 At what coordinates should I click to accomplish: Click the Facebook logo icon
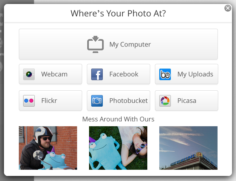97,74
